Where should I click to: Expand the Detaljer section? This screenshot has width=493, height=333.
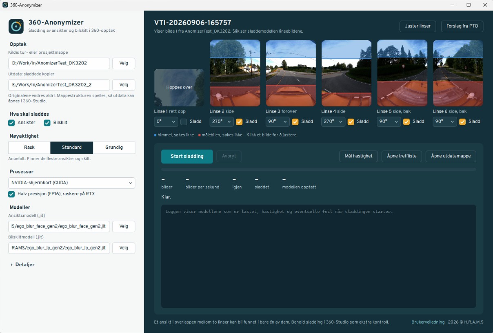tap(22, 265)
